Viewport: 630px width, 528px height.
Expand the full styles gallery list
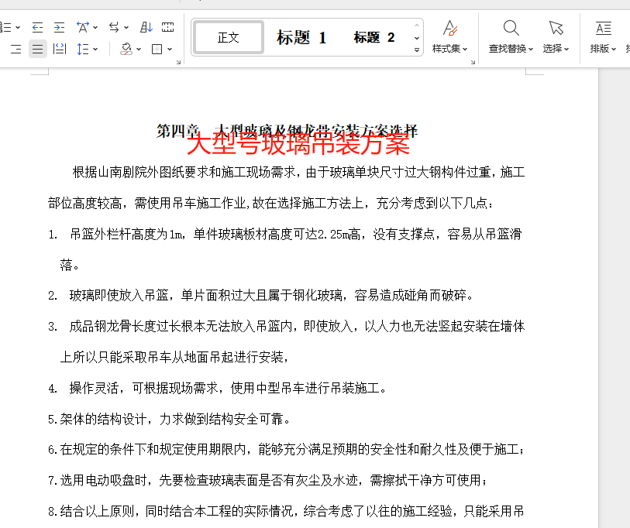pos(417,50)
